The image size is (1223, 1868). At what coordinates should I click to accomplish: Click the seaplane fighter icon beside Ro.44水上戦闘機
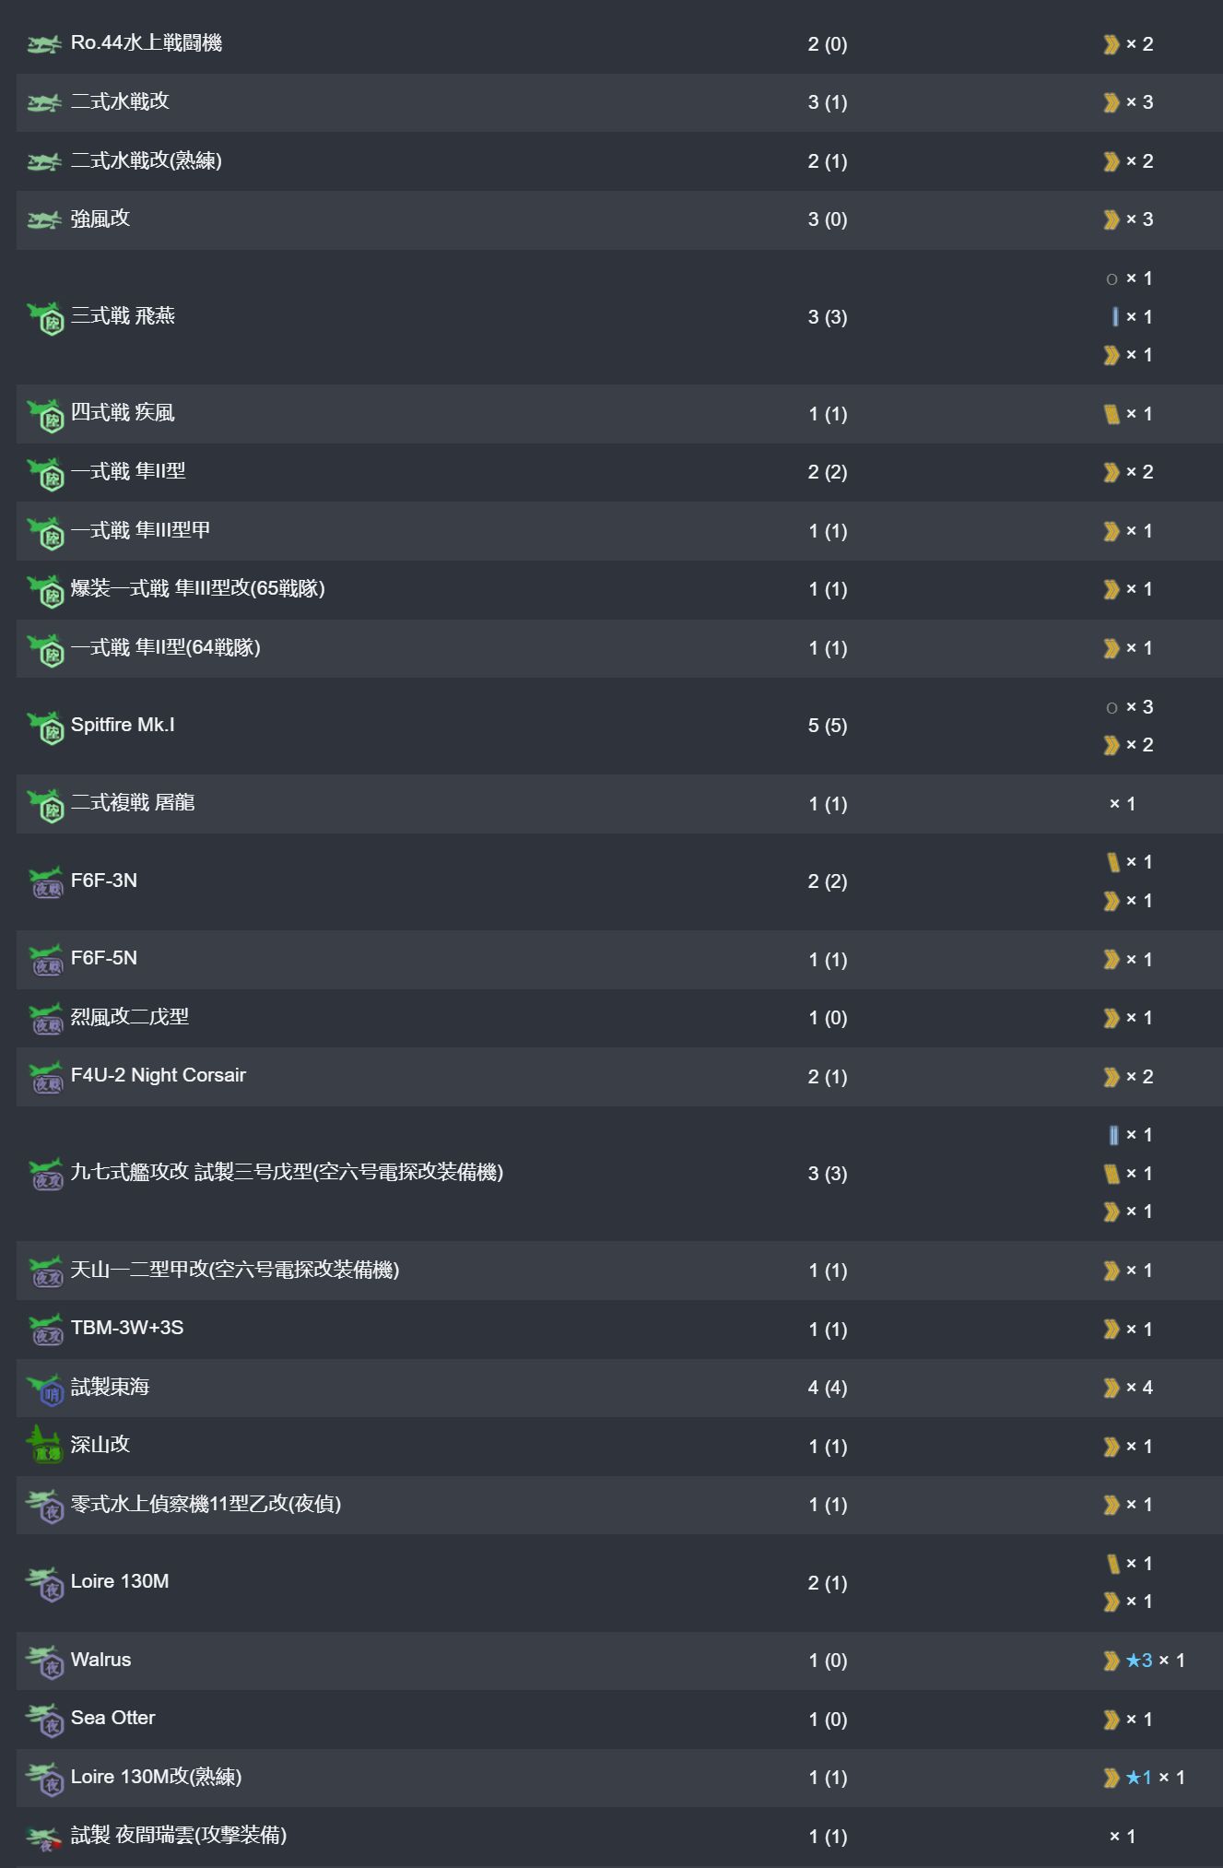[x=44, y=43]
